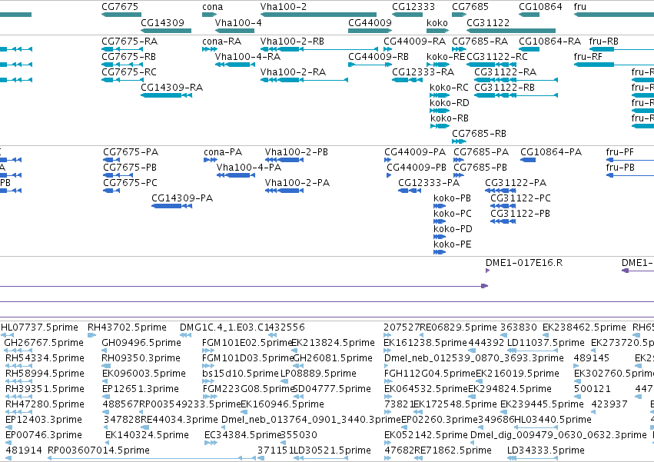Click the Vha100-4-RA transcript
This screenshot has height=462, width=654.
235,65
